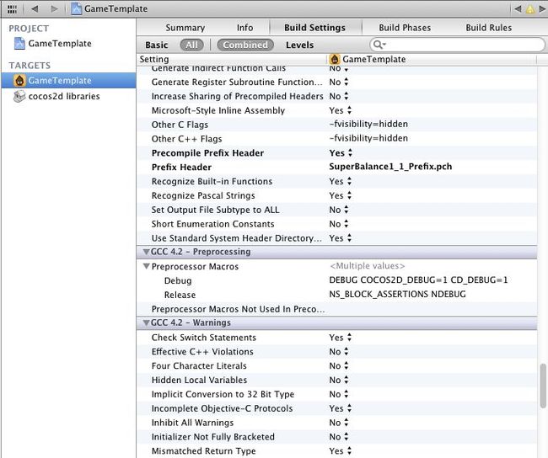
Task: Click the Debug macros value DEBUG COCOS2D_DEBUG=1
Action: pyautogui.click(x=418, y=280)
